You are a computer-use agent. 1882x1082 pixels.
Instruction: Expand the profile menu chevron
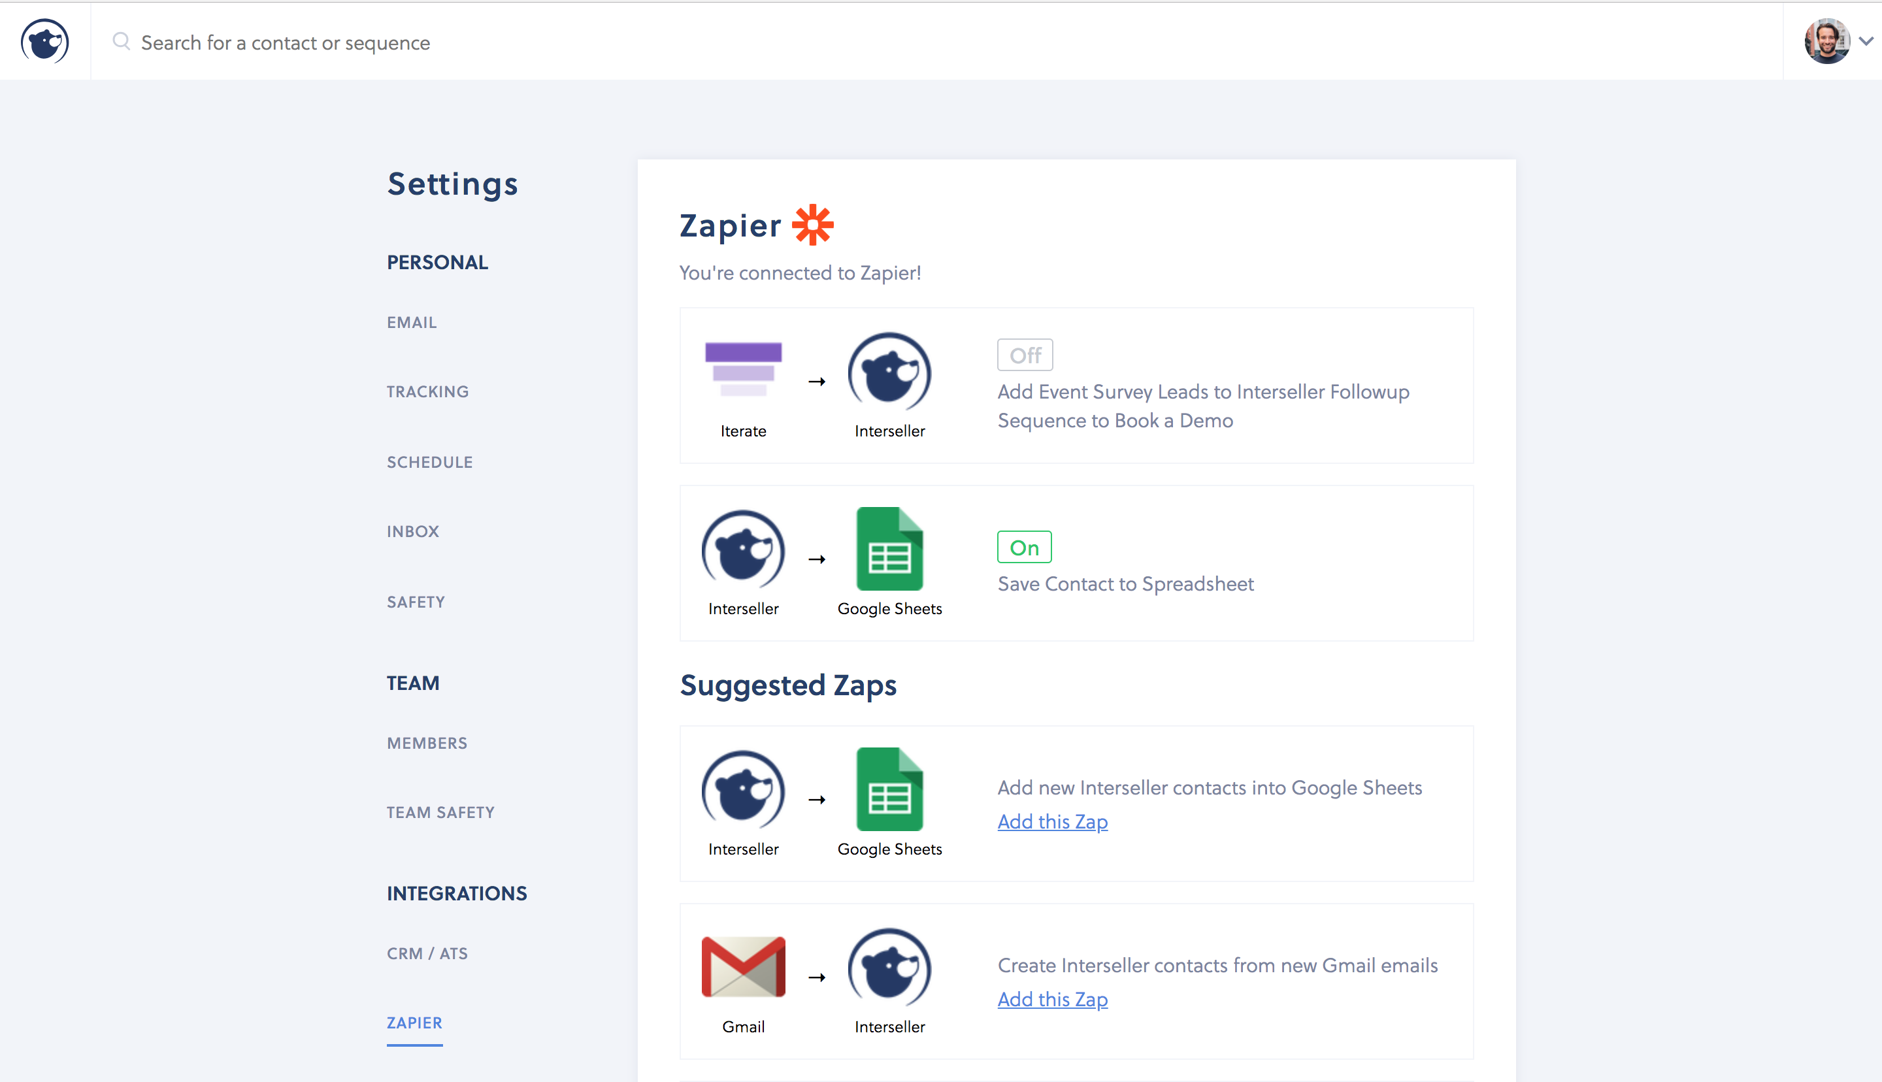point(1866,42)
